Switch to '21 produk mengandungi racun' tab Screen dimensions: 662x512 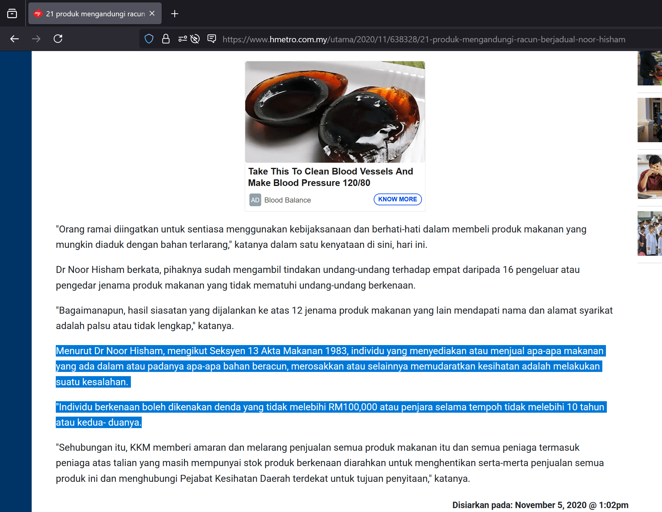coord(95,14)
